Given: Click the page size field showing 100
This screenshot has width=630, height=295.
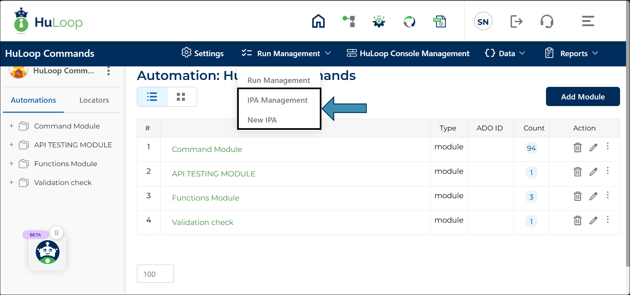Looking at the screenshot, I should pos(155,274).
